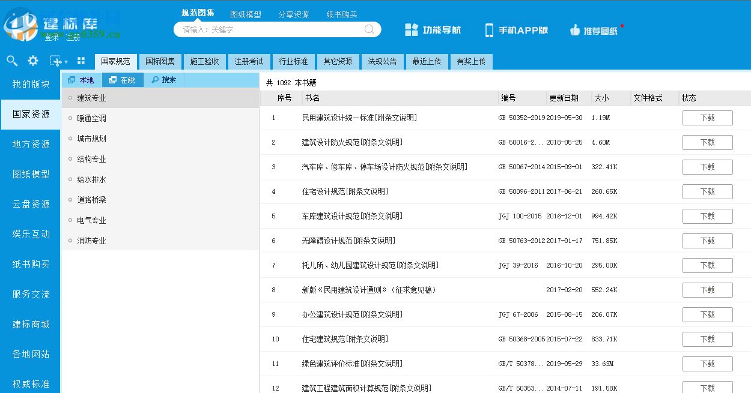Screen dimensions: 751x393
Task: Select the 国标图集 category tab
Action: pos(160,61)
